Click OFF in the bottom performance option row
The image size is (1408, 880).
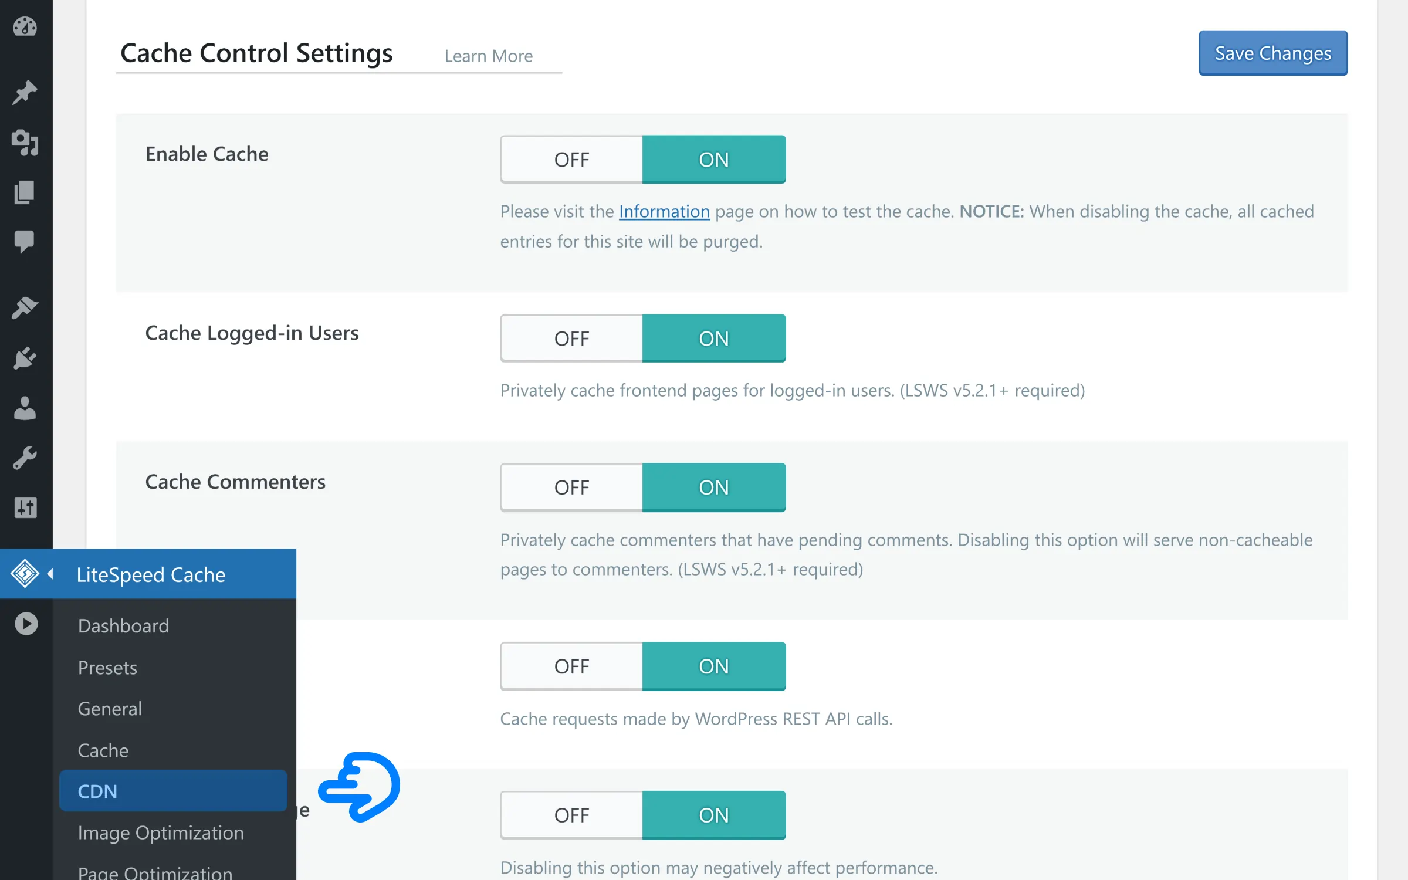point(571,815)
